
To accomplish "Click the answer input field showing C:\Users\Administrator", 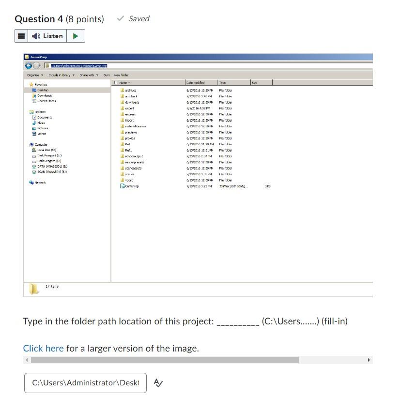I will click(x=85, y=382).
